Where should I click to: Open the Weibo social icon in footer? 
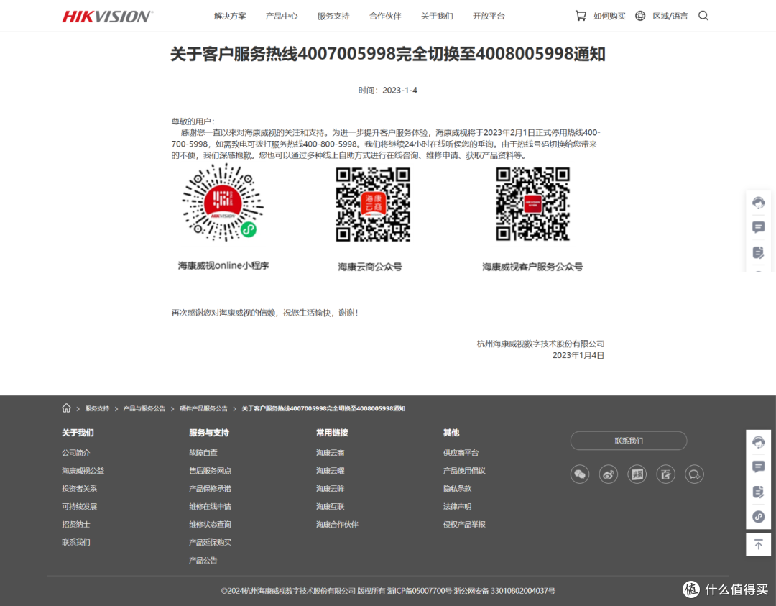(609, 474)
